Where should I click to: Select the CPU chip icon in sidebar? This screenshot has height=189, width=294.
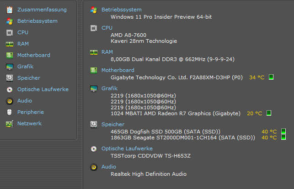point(9,32)
